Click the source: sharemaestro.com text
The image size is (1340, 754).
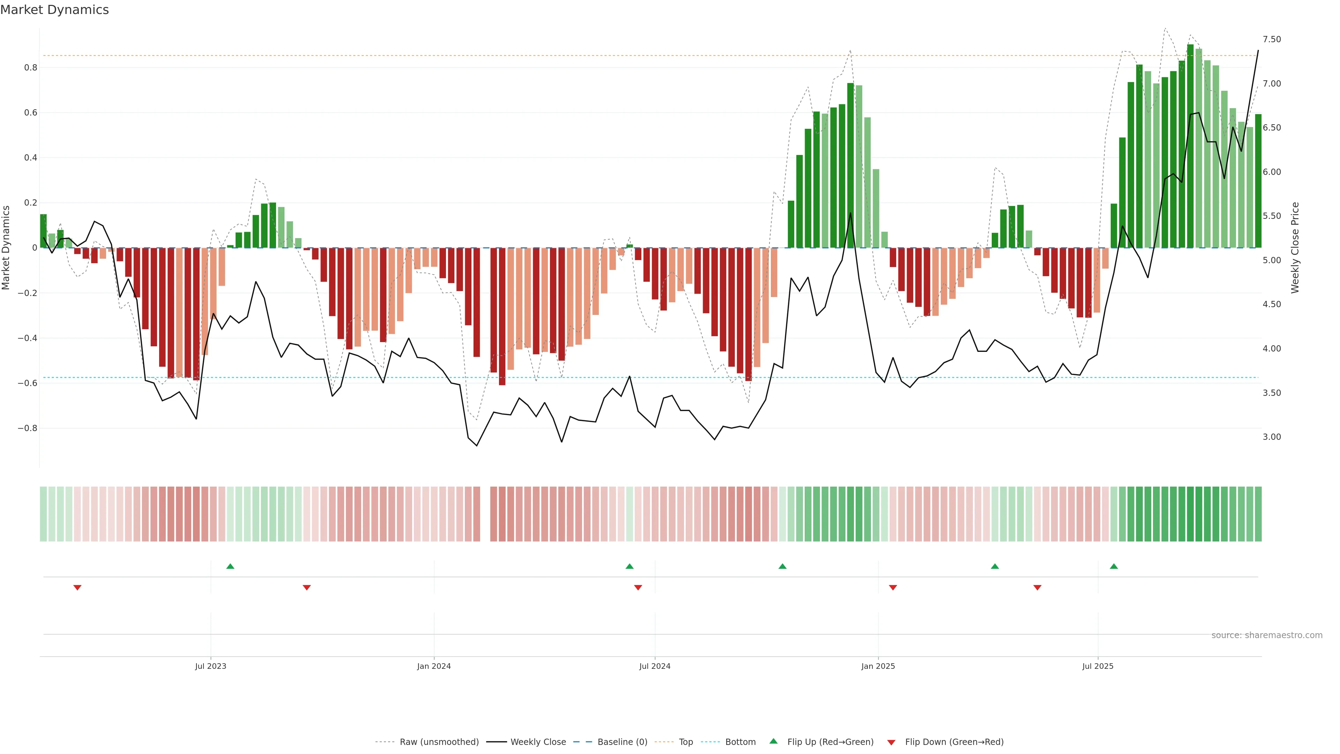click(1267, 635)
